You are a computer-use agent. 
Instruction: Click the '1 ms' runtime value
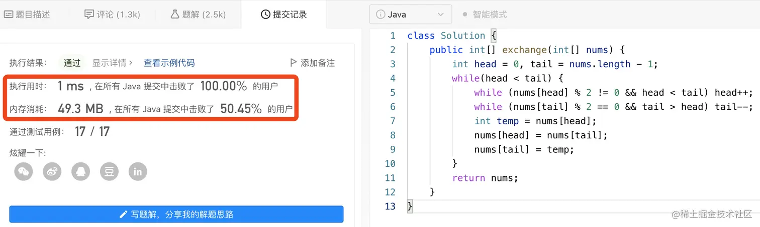pyautogui.click(x=70, y=86)
